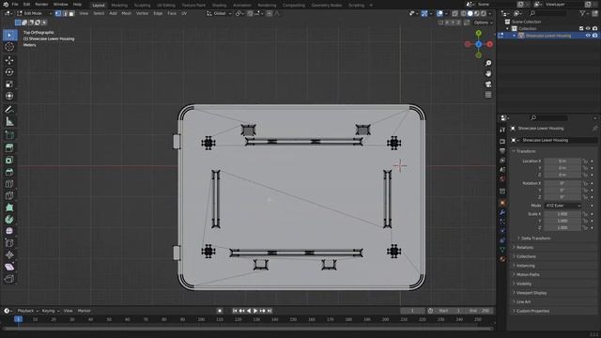
Task: Jump to the end frame button
Action: [x=270, y=311]
